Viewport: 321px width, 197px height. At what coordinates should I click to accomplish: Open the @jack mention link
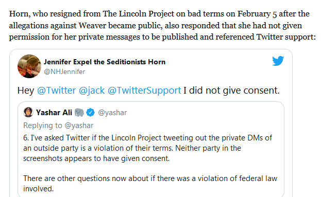92,91
